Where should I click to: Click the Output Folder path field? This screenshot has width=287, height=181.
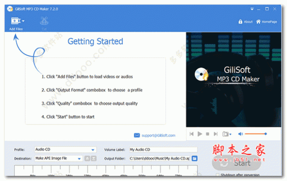pyautogui.click(x=160, y=158)
